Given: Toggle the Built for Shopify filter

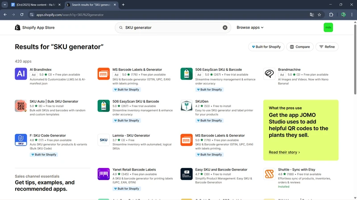Looking at the screenshot, I should pyautogui.click(x=266, y=47).
